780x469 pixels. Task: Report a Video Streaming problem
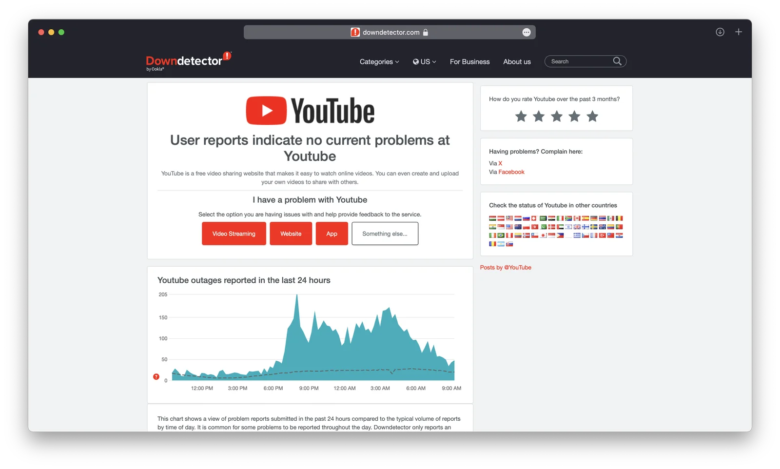coord(234,234)
